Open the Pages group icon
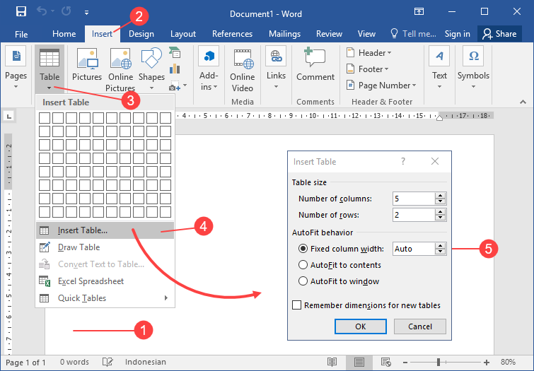The height and width of the screenshot is (371, 534). tap(16, 56)
